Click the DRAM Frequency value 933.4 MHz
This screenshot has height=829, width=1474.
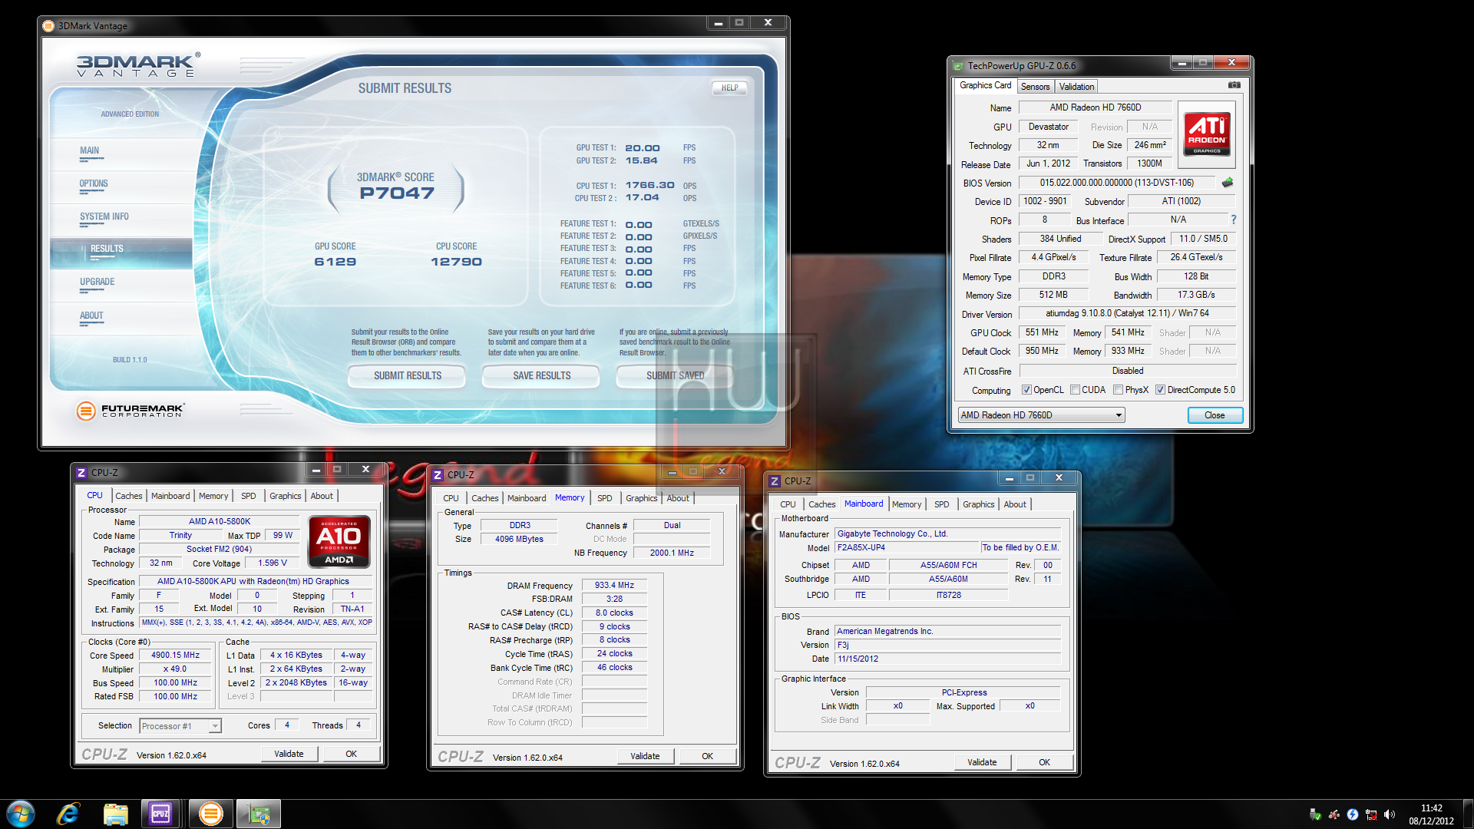point(614,585)
